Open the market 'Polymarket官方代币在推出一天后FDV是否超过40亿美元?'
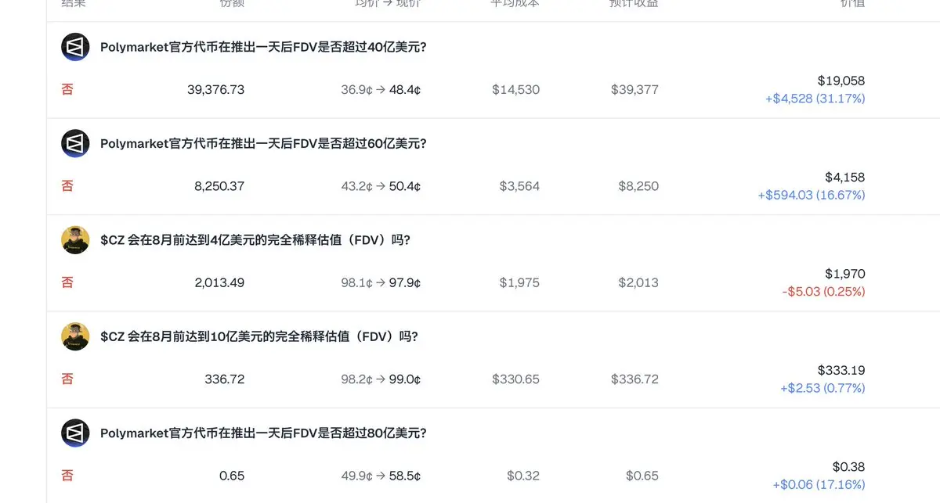 tap(263, 47)
